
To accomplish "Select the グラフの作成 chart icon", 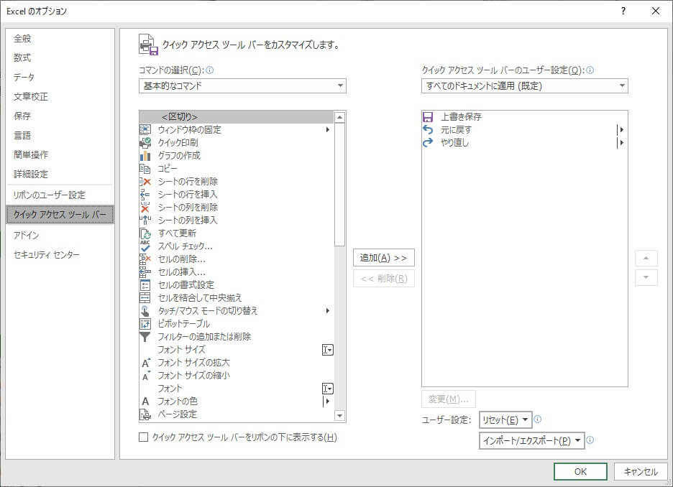I will (x=145, y=155).
